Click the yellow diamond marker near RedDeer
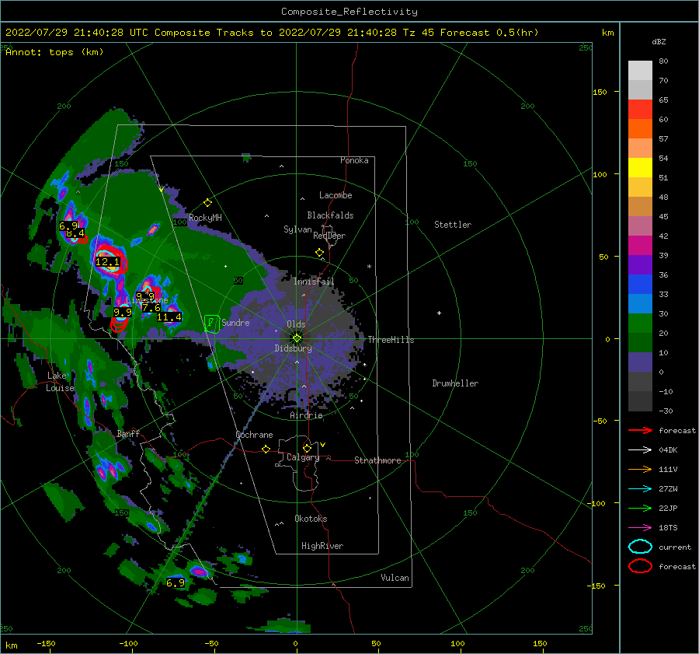Viewport: 699px width, 654px height. tap(319, 253)
